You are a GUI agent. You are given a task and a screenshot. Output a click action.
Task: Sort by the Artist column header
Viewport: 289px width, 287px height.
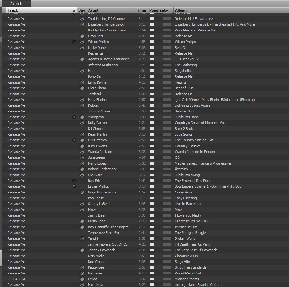coord(109,10)
